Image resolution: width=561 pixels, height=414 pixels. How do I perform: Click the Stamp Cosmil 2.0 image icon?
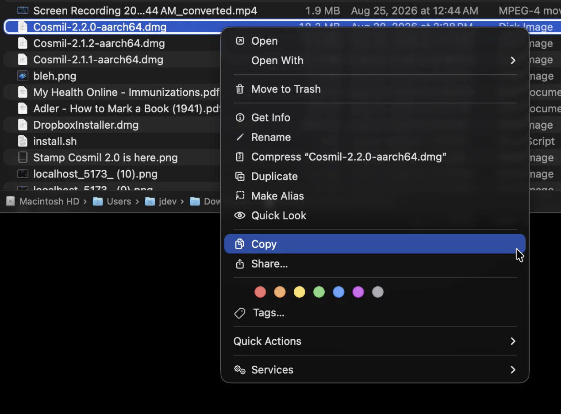pos(23,157)
